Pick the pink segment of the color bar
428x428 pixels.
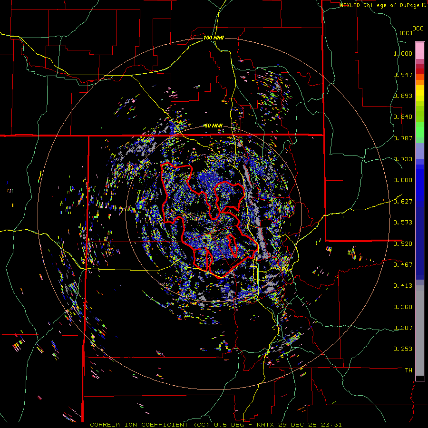[420, 51]
